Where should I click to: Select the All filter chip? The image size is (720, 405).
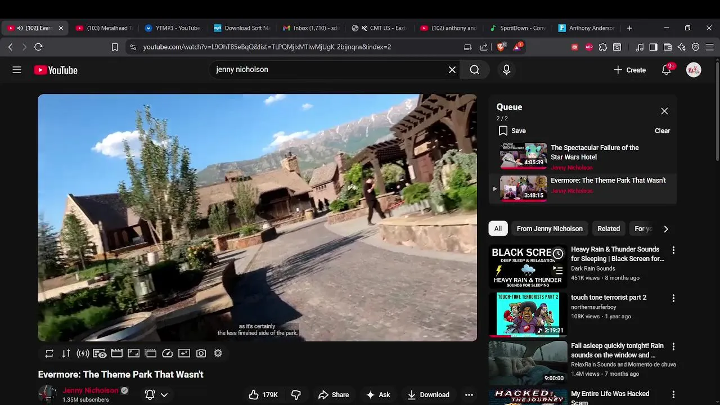coord(498,228)
